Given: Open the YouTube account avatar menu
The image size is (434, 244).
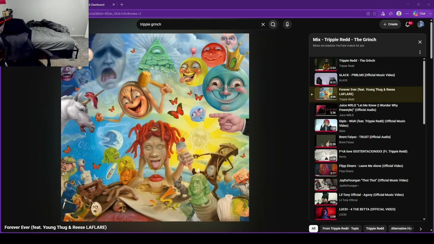Looking at the screenshot, I should 420,24.
